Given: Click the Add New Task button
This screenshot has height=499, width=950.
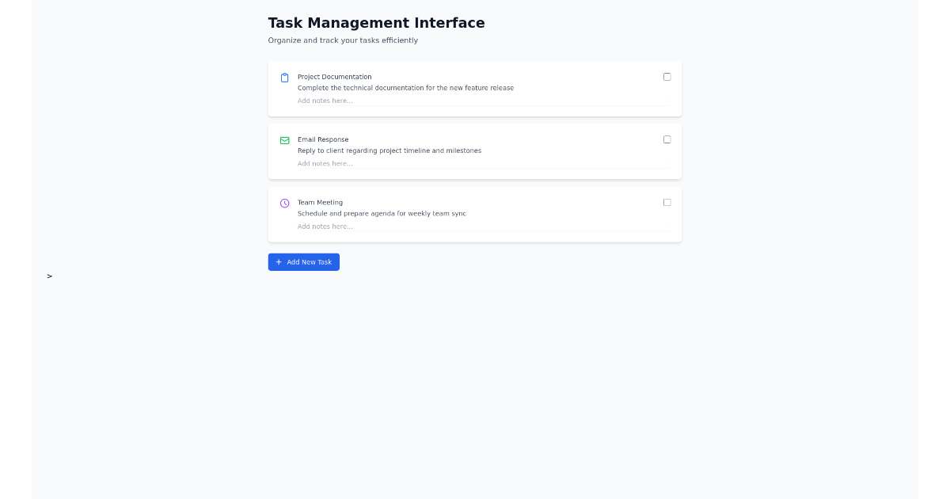Looking at the screenshot, I should [x=304, y=261].
